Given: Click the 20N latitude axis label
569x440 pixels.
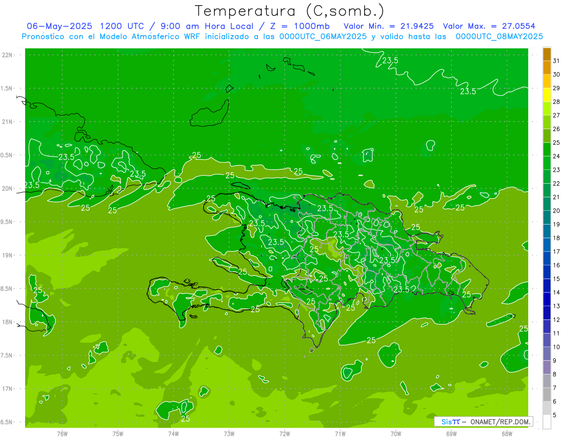Looking at the screenshot, I should (x=8, y=188).
